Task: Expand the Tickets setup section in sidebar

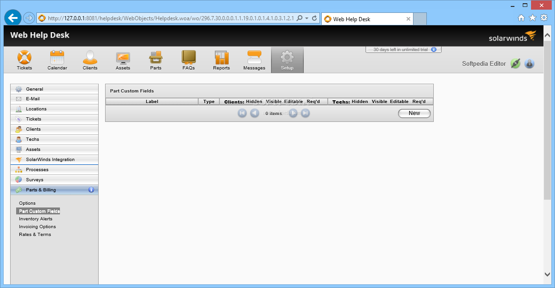Action: 54,119
